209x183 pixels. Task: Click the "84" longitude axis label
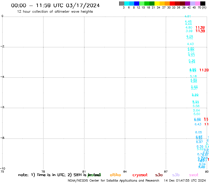[x=125, y=171]
